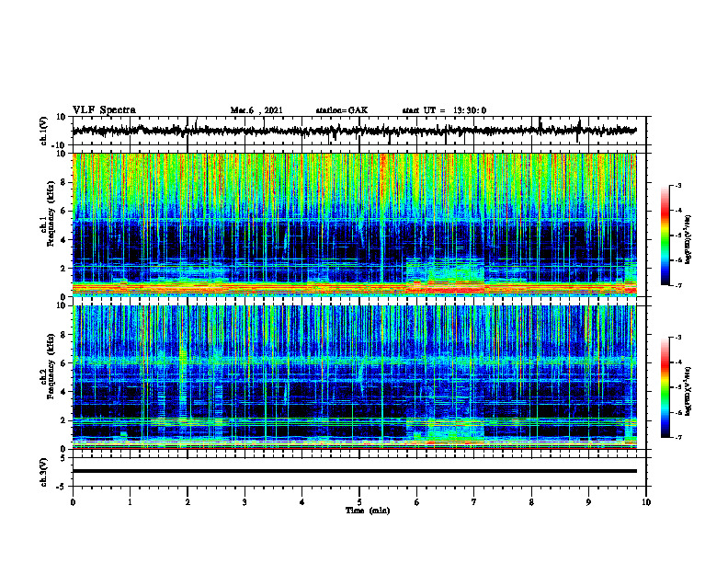The height and width of the screenshot is (563, 728).
Task: Click the "8" kHz tick on ch.1 frequency axis
Action: click(64, 182)
